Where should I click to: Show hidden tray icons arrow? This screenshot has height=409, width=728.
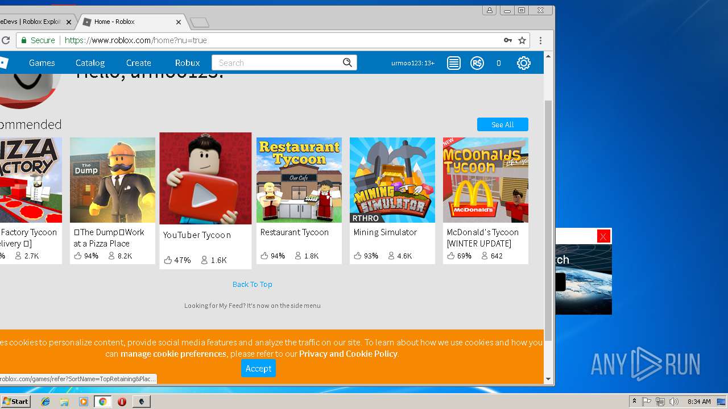[x=634, y=402]
